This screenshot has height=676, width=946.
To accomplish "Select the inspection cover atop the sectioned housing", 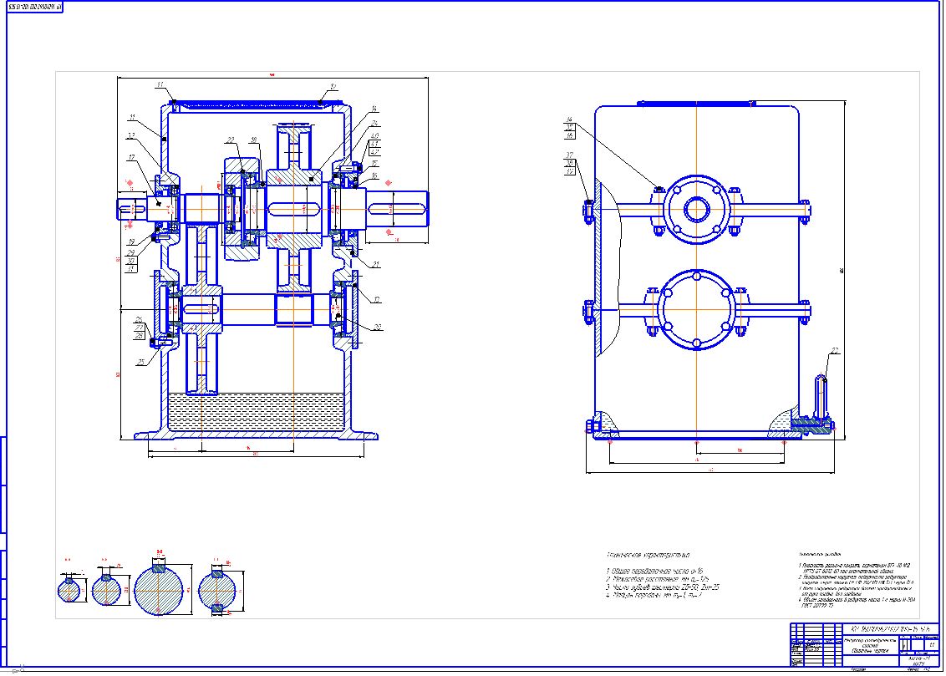I will tap(257, 105).
